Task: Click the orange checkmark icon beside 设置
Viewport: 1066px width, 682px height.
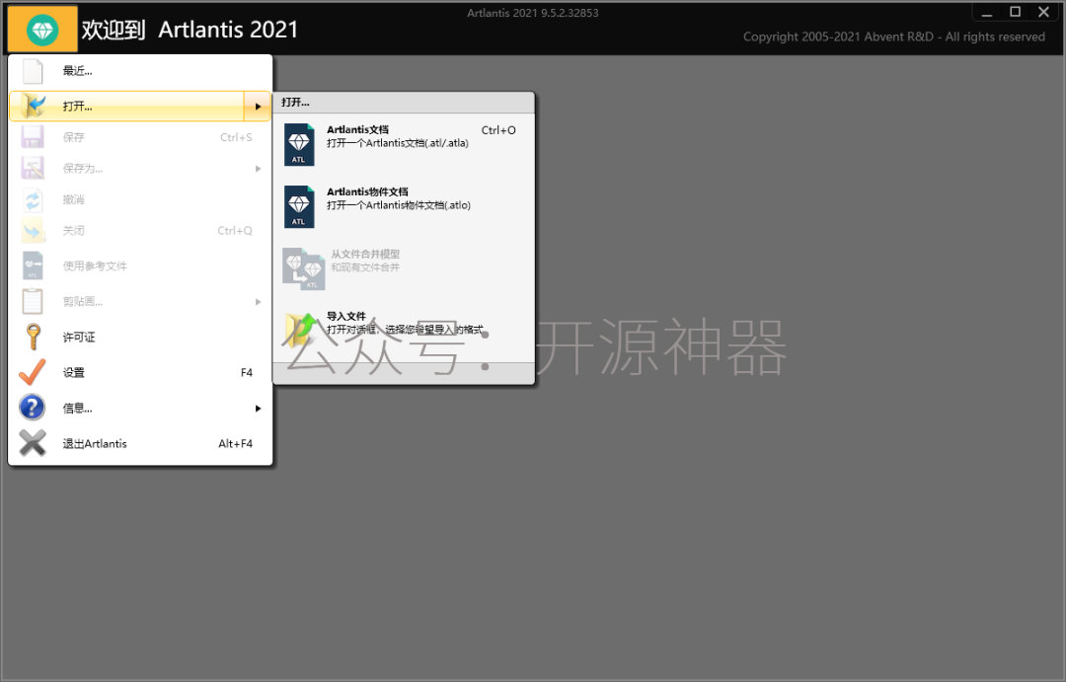Action: [33, 372]
